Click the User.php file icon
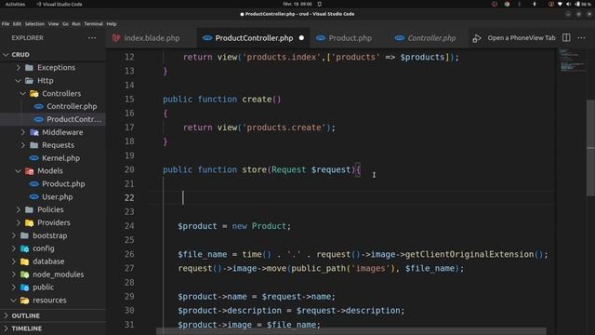The image size is (595, 335). tap(34, 196)
